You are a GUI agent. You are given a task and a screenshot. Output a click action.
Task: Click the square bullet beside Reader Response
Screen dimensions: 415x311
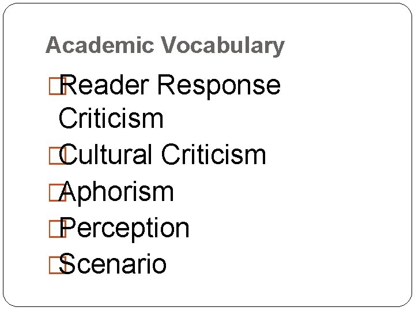click(58, 86)
